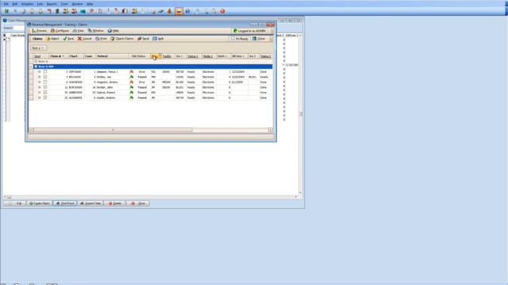508x285 pixels.
Task: Expand the row detail for Austin, Andrew
Action: (40, 97)
